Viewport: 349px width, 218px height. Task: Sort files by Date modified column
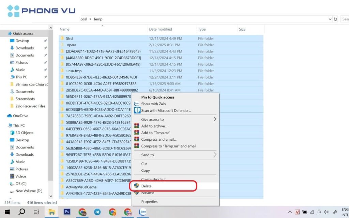(x=161, y=29)
